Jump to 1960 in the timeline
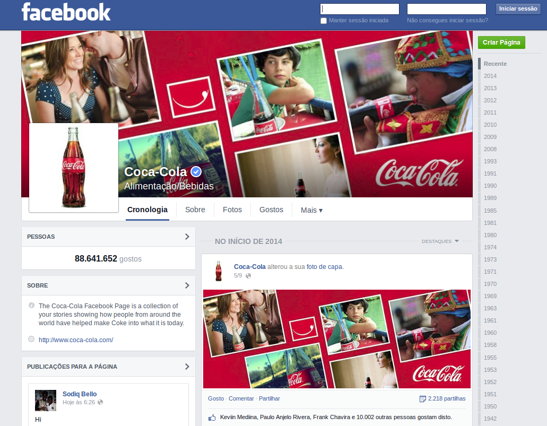This screenshot has height=426, width=547. point(490,333)
